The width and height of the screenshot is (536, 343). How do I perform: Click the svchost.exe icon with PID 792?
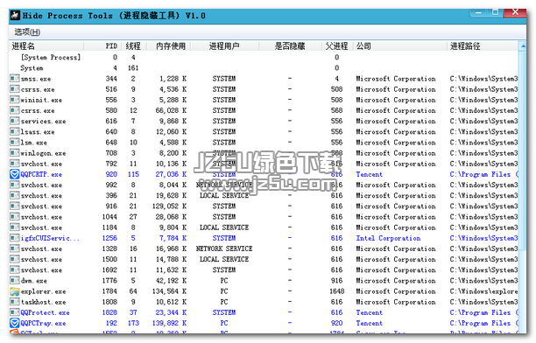point(15,164)
